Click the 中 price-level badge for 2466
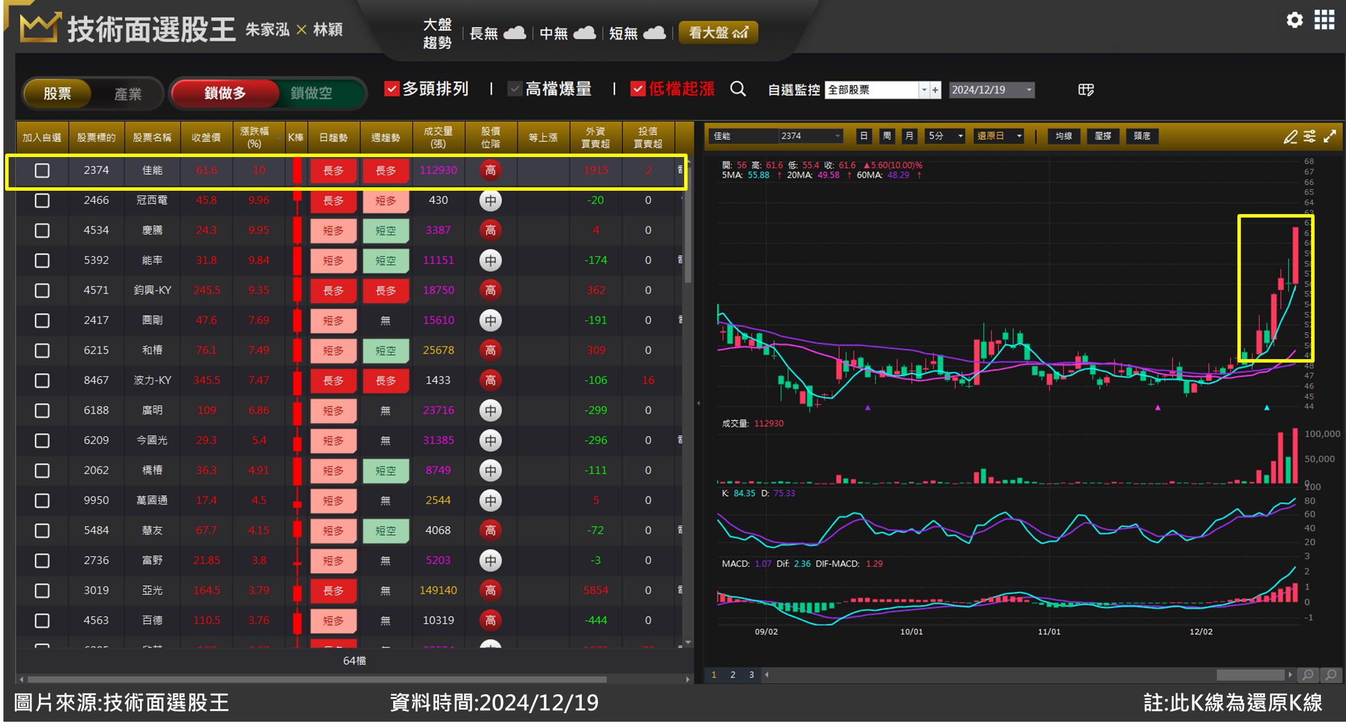This screenshot has width=1346, height=728. (490, 200)
